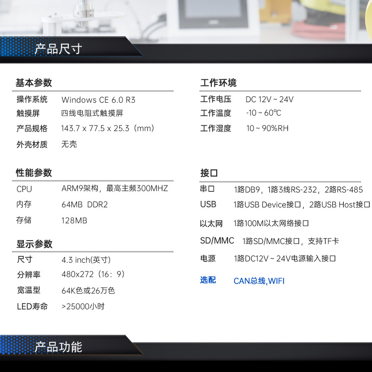Click the 64MB DDR2 memory value
This screenshot has width=372, height=372.
(x=84, y=204)
